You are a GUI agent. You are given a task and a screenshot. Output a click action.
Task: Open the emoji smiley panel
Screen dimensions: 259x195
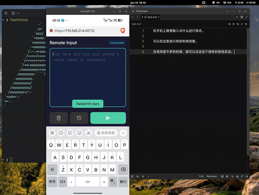(x=79, y=133)
